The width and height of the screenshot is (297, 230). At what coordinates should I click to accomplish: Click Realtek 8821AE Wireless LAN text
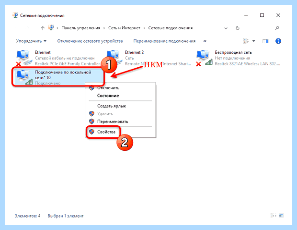(x=247, y=64)
